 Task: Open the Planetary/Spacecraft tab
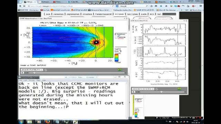pyautogui.click(x=103, y=14)
